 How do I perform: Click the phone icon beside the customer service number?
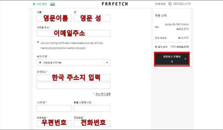click(170, 4)
